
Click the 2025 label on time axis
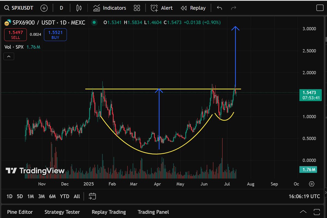click(x=89, y=184)
